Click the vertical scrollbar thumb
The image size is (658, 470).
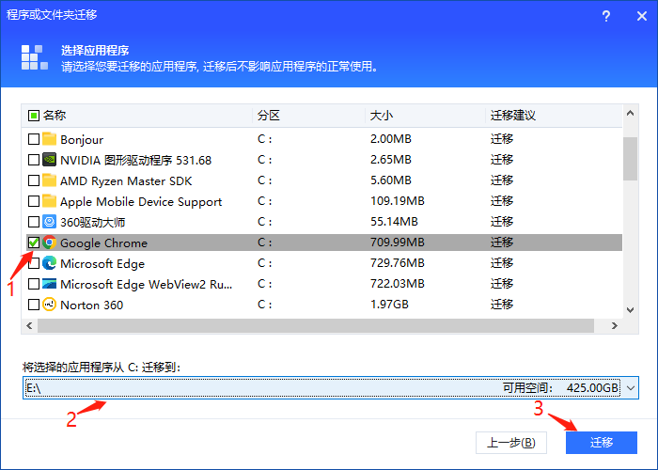[630, 159]
